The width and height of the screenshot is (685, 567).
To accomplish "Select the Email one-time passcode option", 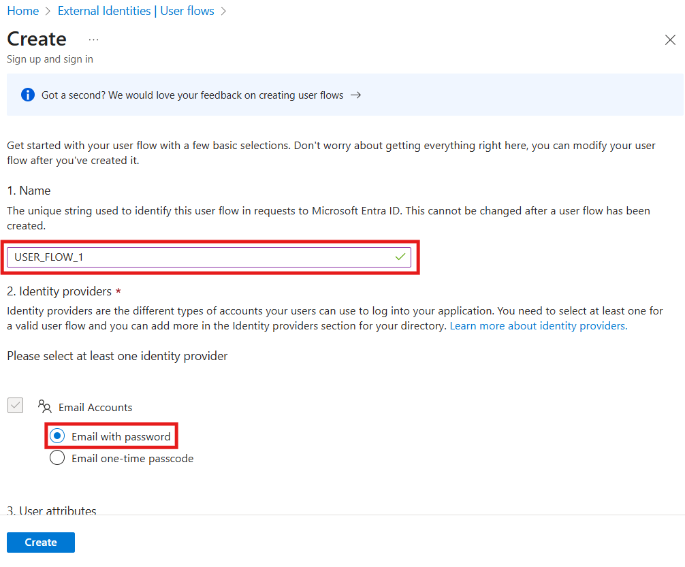I will pos(57,457).
